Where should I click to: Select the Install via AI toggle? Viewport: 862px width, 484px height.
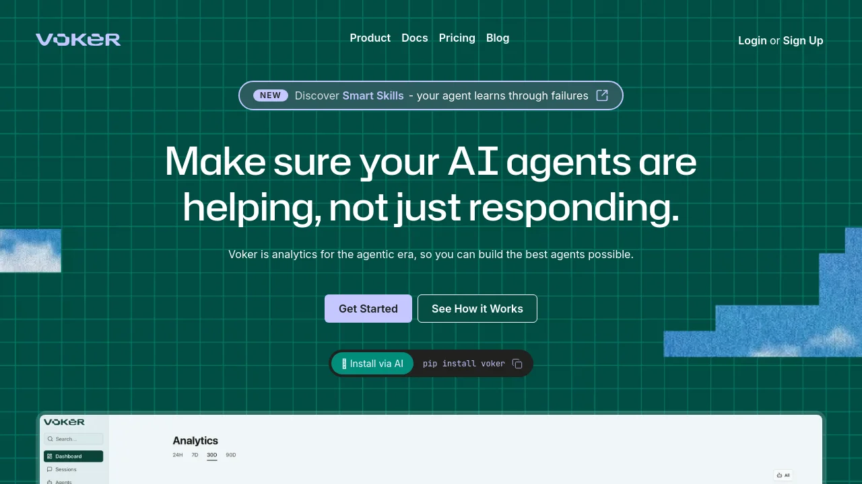372,364
